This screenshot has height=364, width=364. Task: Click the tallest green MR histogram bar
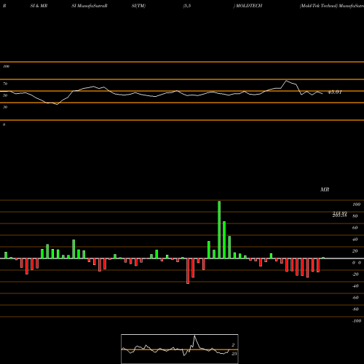pyautogui.click(x=219, y=230)
